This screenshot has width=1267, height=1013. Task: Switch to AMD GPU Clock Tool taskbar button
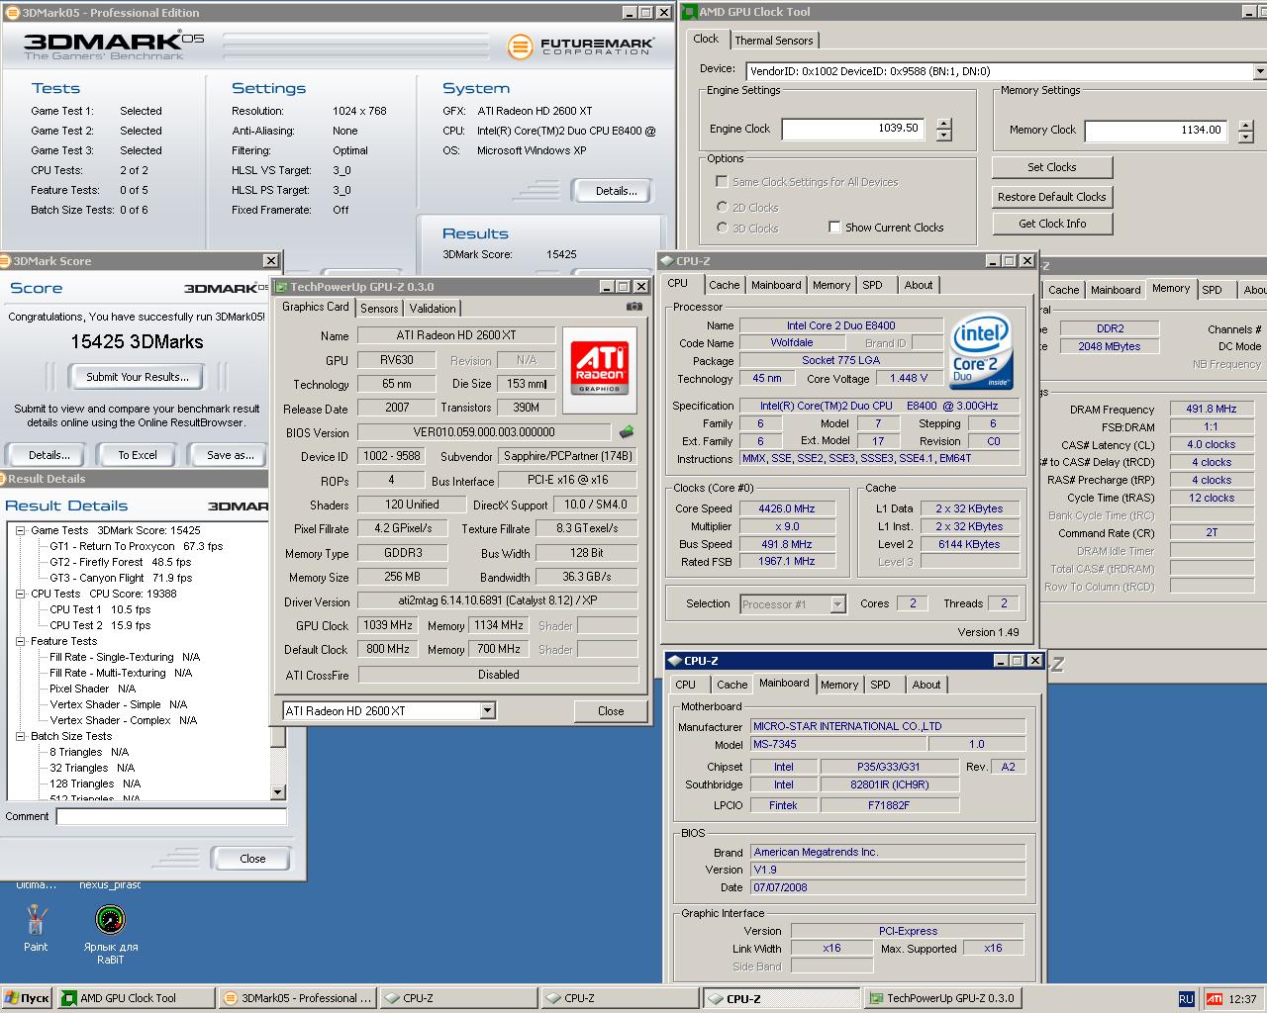coord(136,998)
